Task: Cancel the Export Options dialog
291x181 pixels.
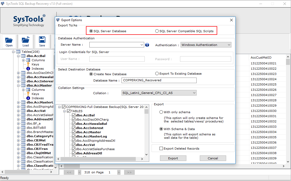Action: point(213,158)
